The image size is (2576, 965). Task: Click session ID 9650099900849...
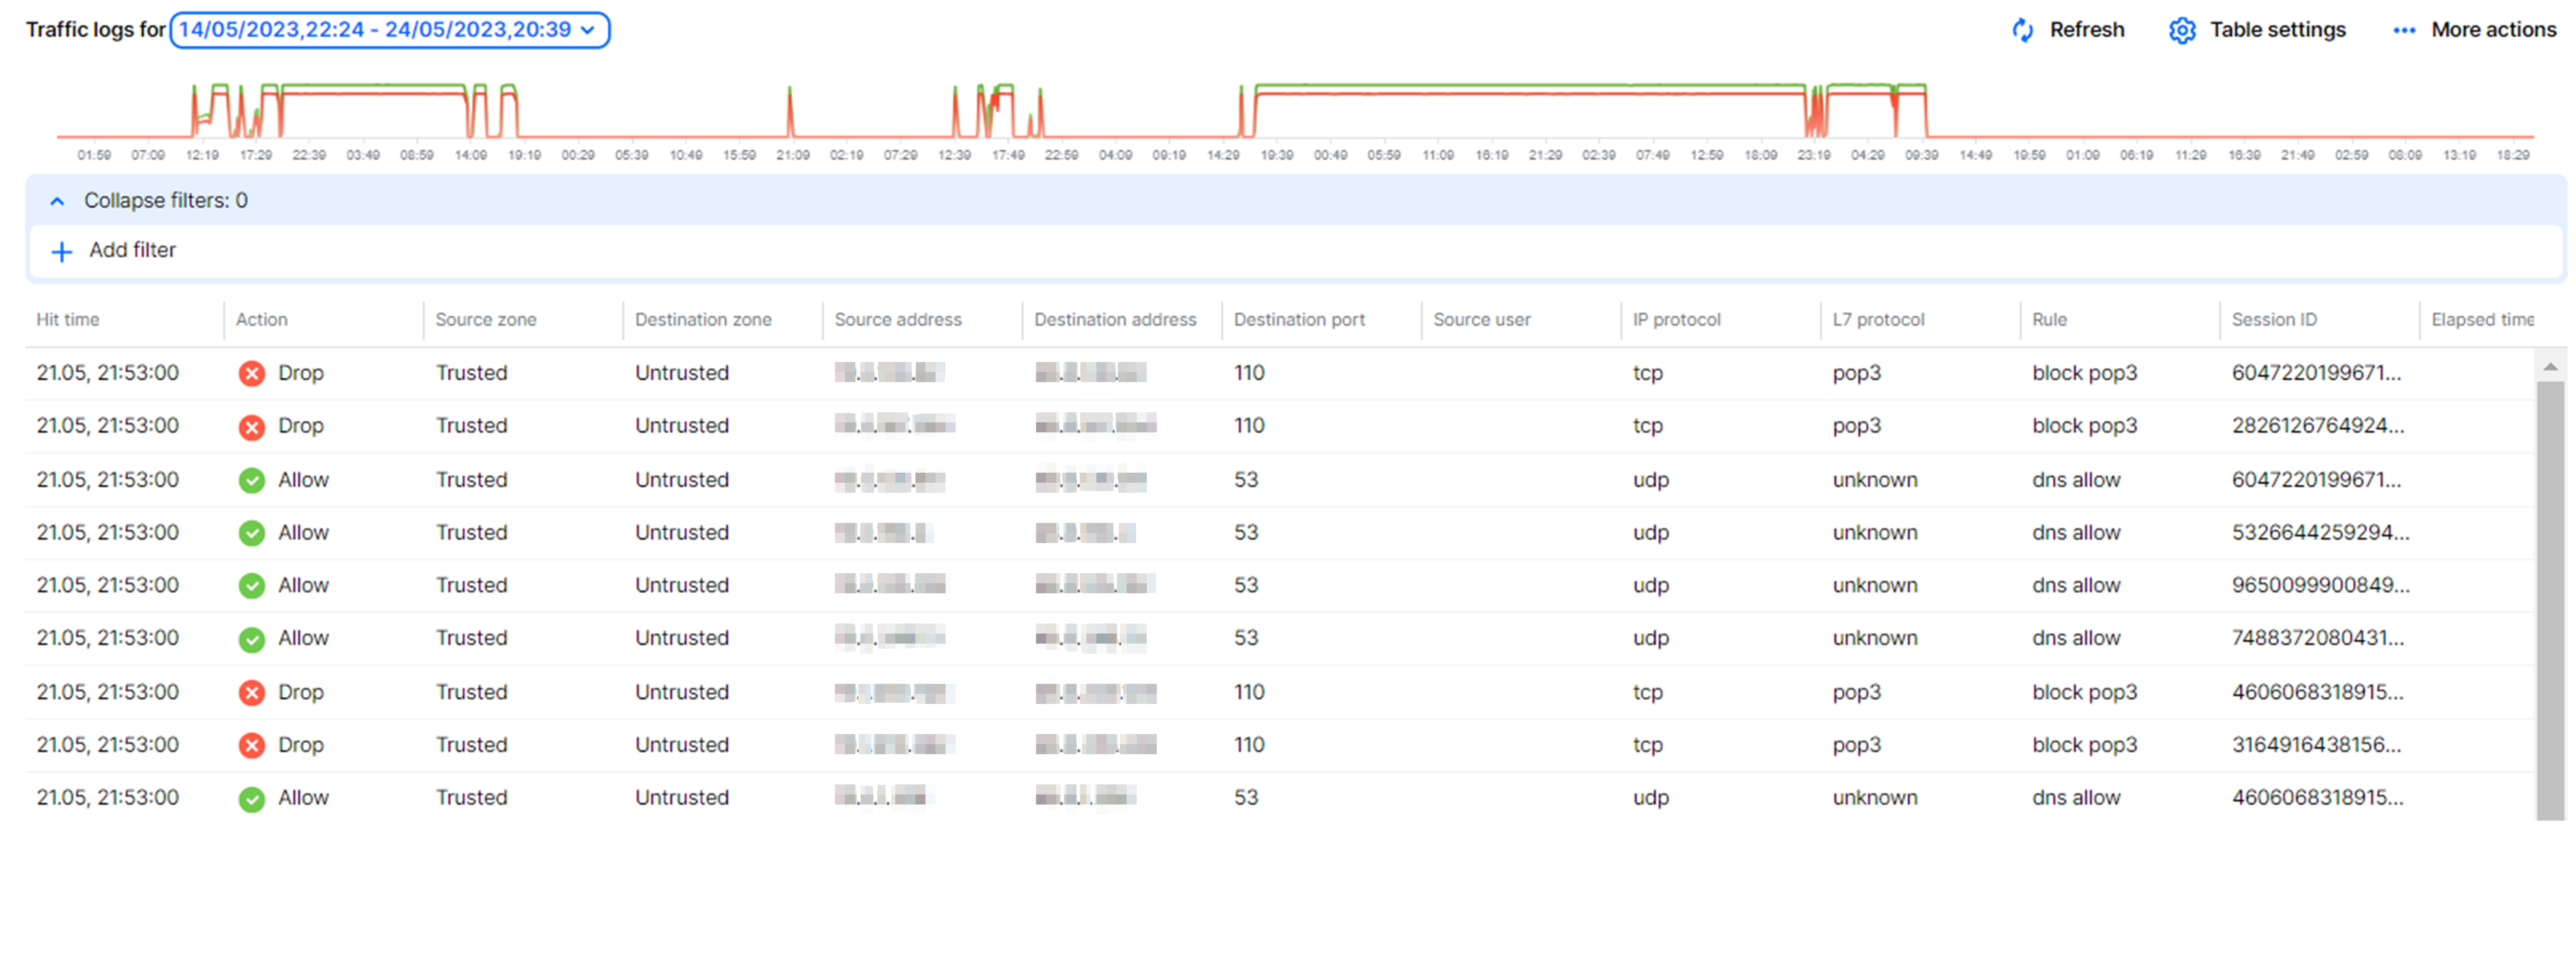click(x=2321, y=586)
